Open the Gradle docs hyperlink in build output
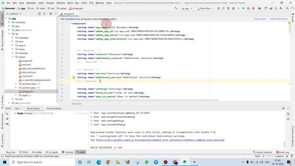The width and height of the screenshot is (295, 166). point(160,140)
